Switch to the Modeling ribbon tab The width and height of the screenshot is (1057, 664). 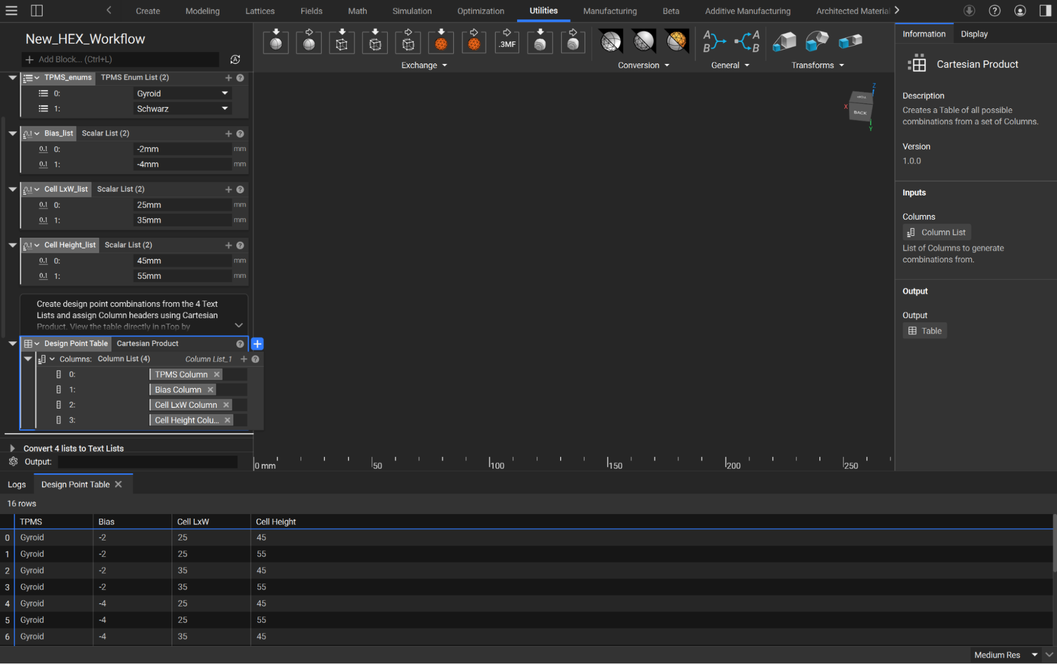point(203,11)
